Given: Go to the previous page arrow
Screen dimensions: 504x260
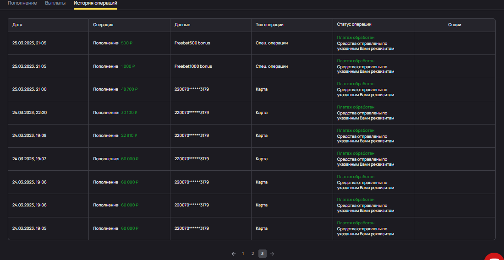Looking at the screenshot, I should 234,254.
